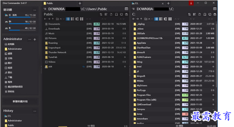234x127 pixels.
Task: Open 此电脑 in the sidebar
Action: [10, 44]
